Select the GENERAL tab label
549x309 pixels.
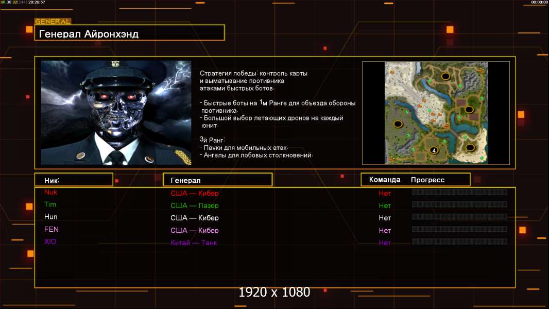53,22
